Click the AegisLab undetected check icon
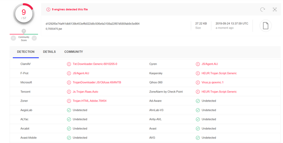 [69, 110]
